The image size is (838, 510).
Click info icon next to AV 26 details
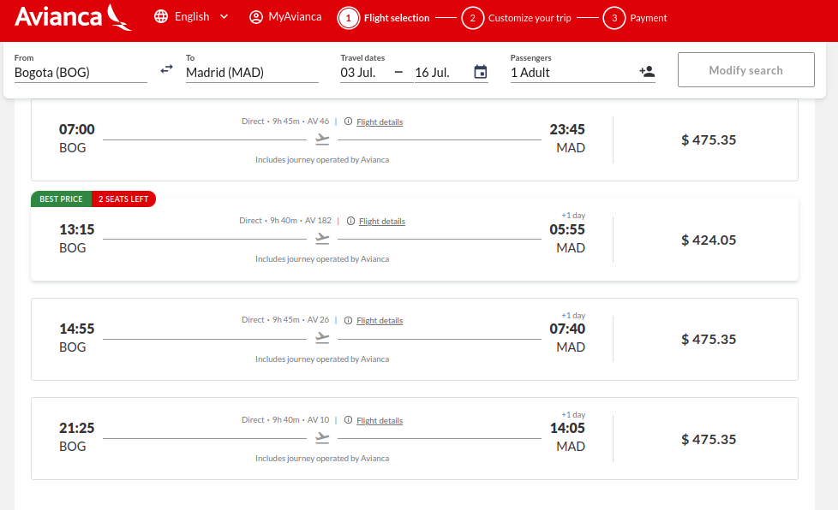click(x=348, y=320)
